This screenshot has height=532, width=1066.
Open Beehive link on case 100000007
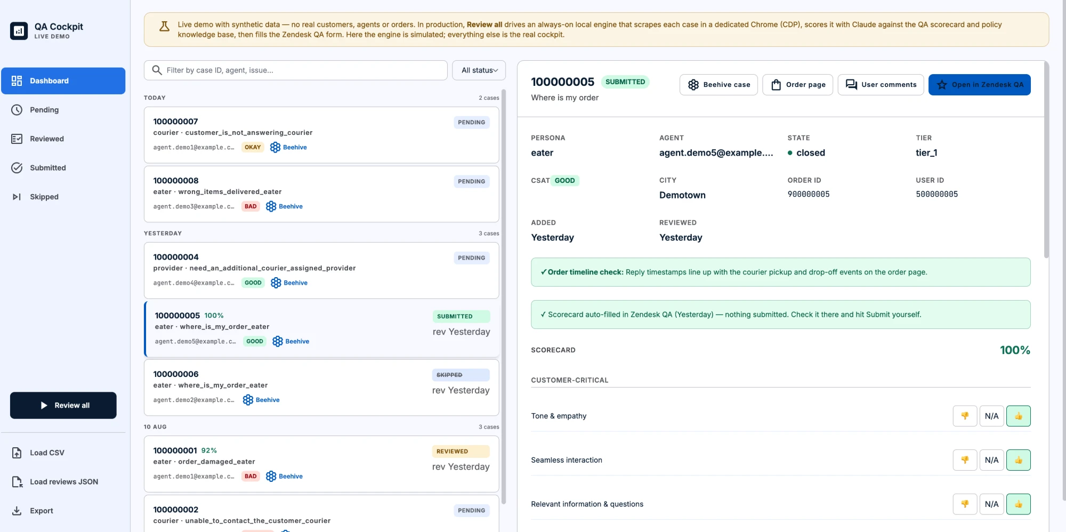click(288, 147)
